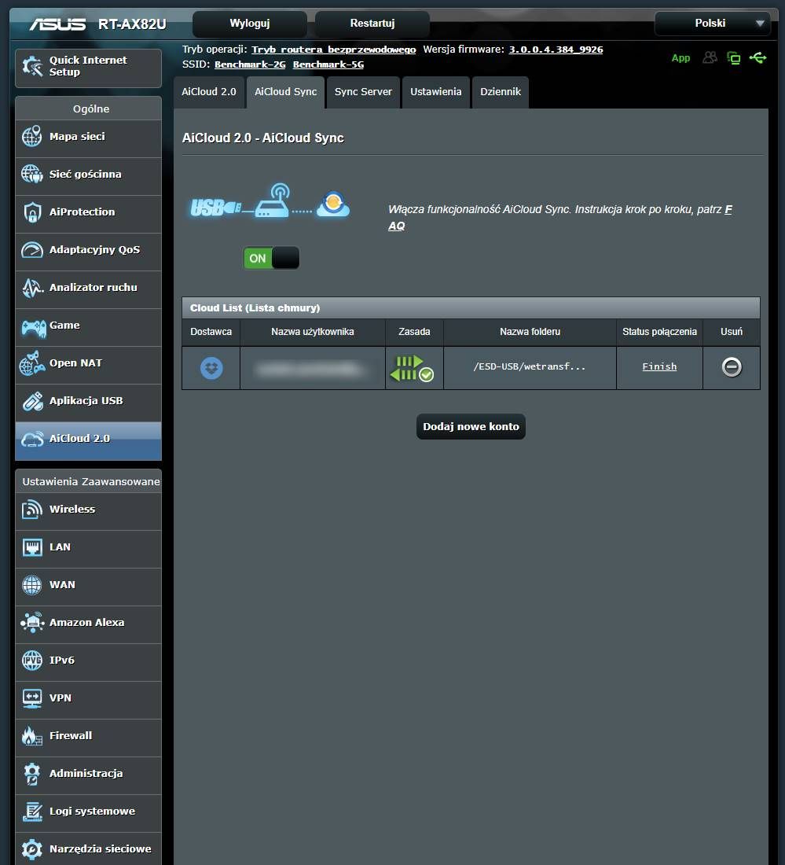The height and width of the screenshot is (865, 785).
Task: Click the Amazon Alexa icon
Action: (32, 622)
